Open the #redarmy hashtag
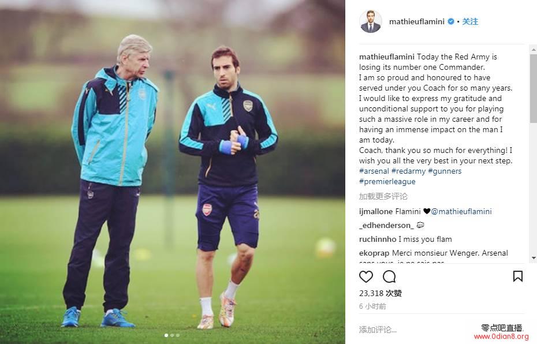537x344 pixels. pyautogui.click(x=408, y=171)
